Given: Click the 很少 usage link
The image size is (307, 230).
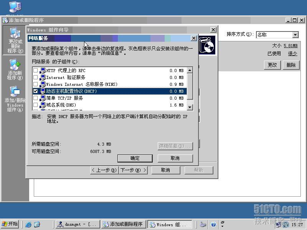Looking at the screenshot, I should click(x=292, y=54).
